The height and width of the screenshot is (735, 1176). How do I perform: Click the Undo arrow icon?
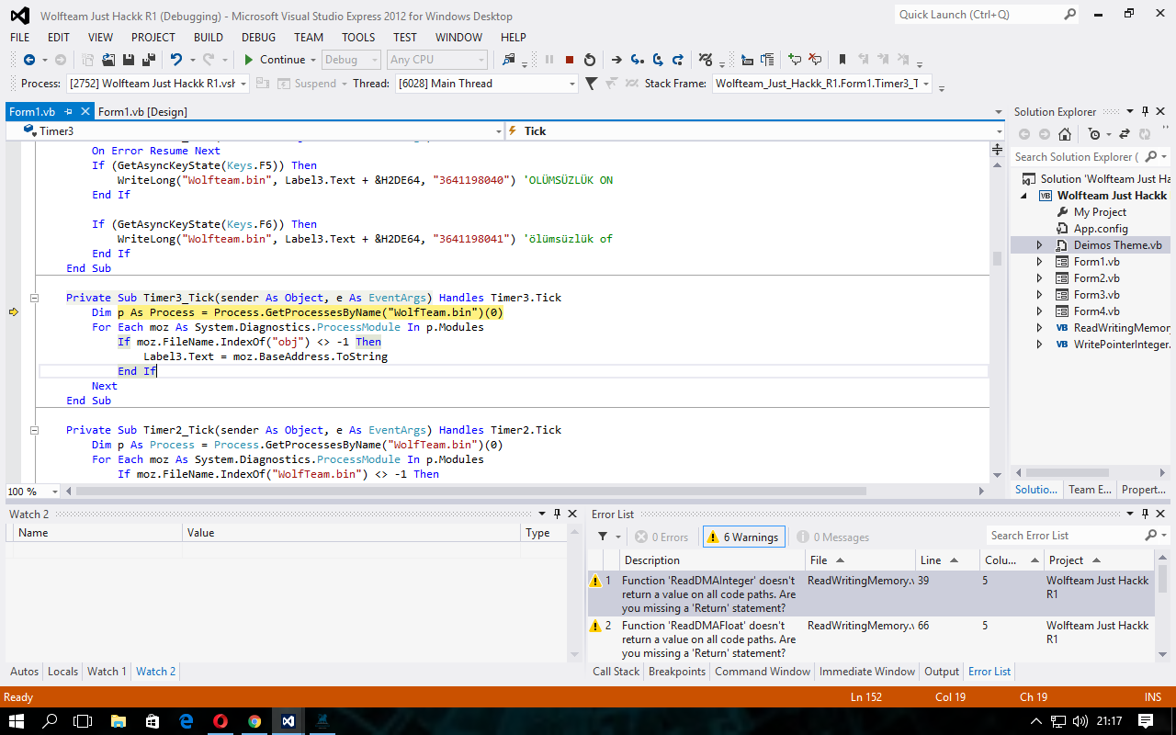[x=175, y=60]
